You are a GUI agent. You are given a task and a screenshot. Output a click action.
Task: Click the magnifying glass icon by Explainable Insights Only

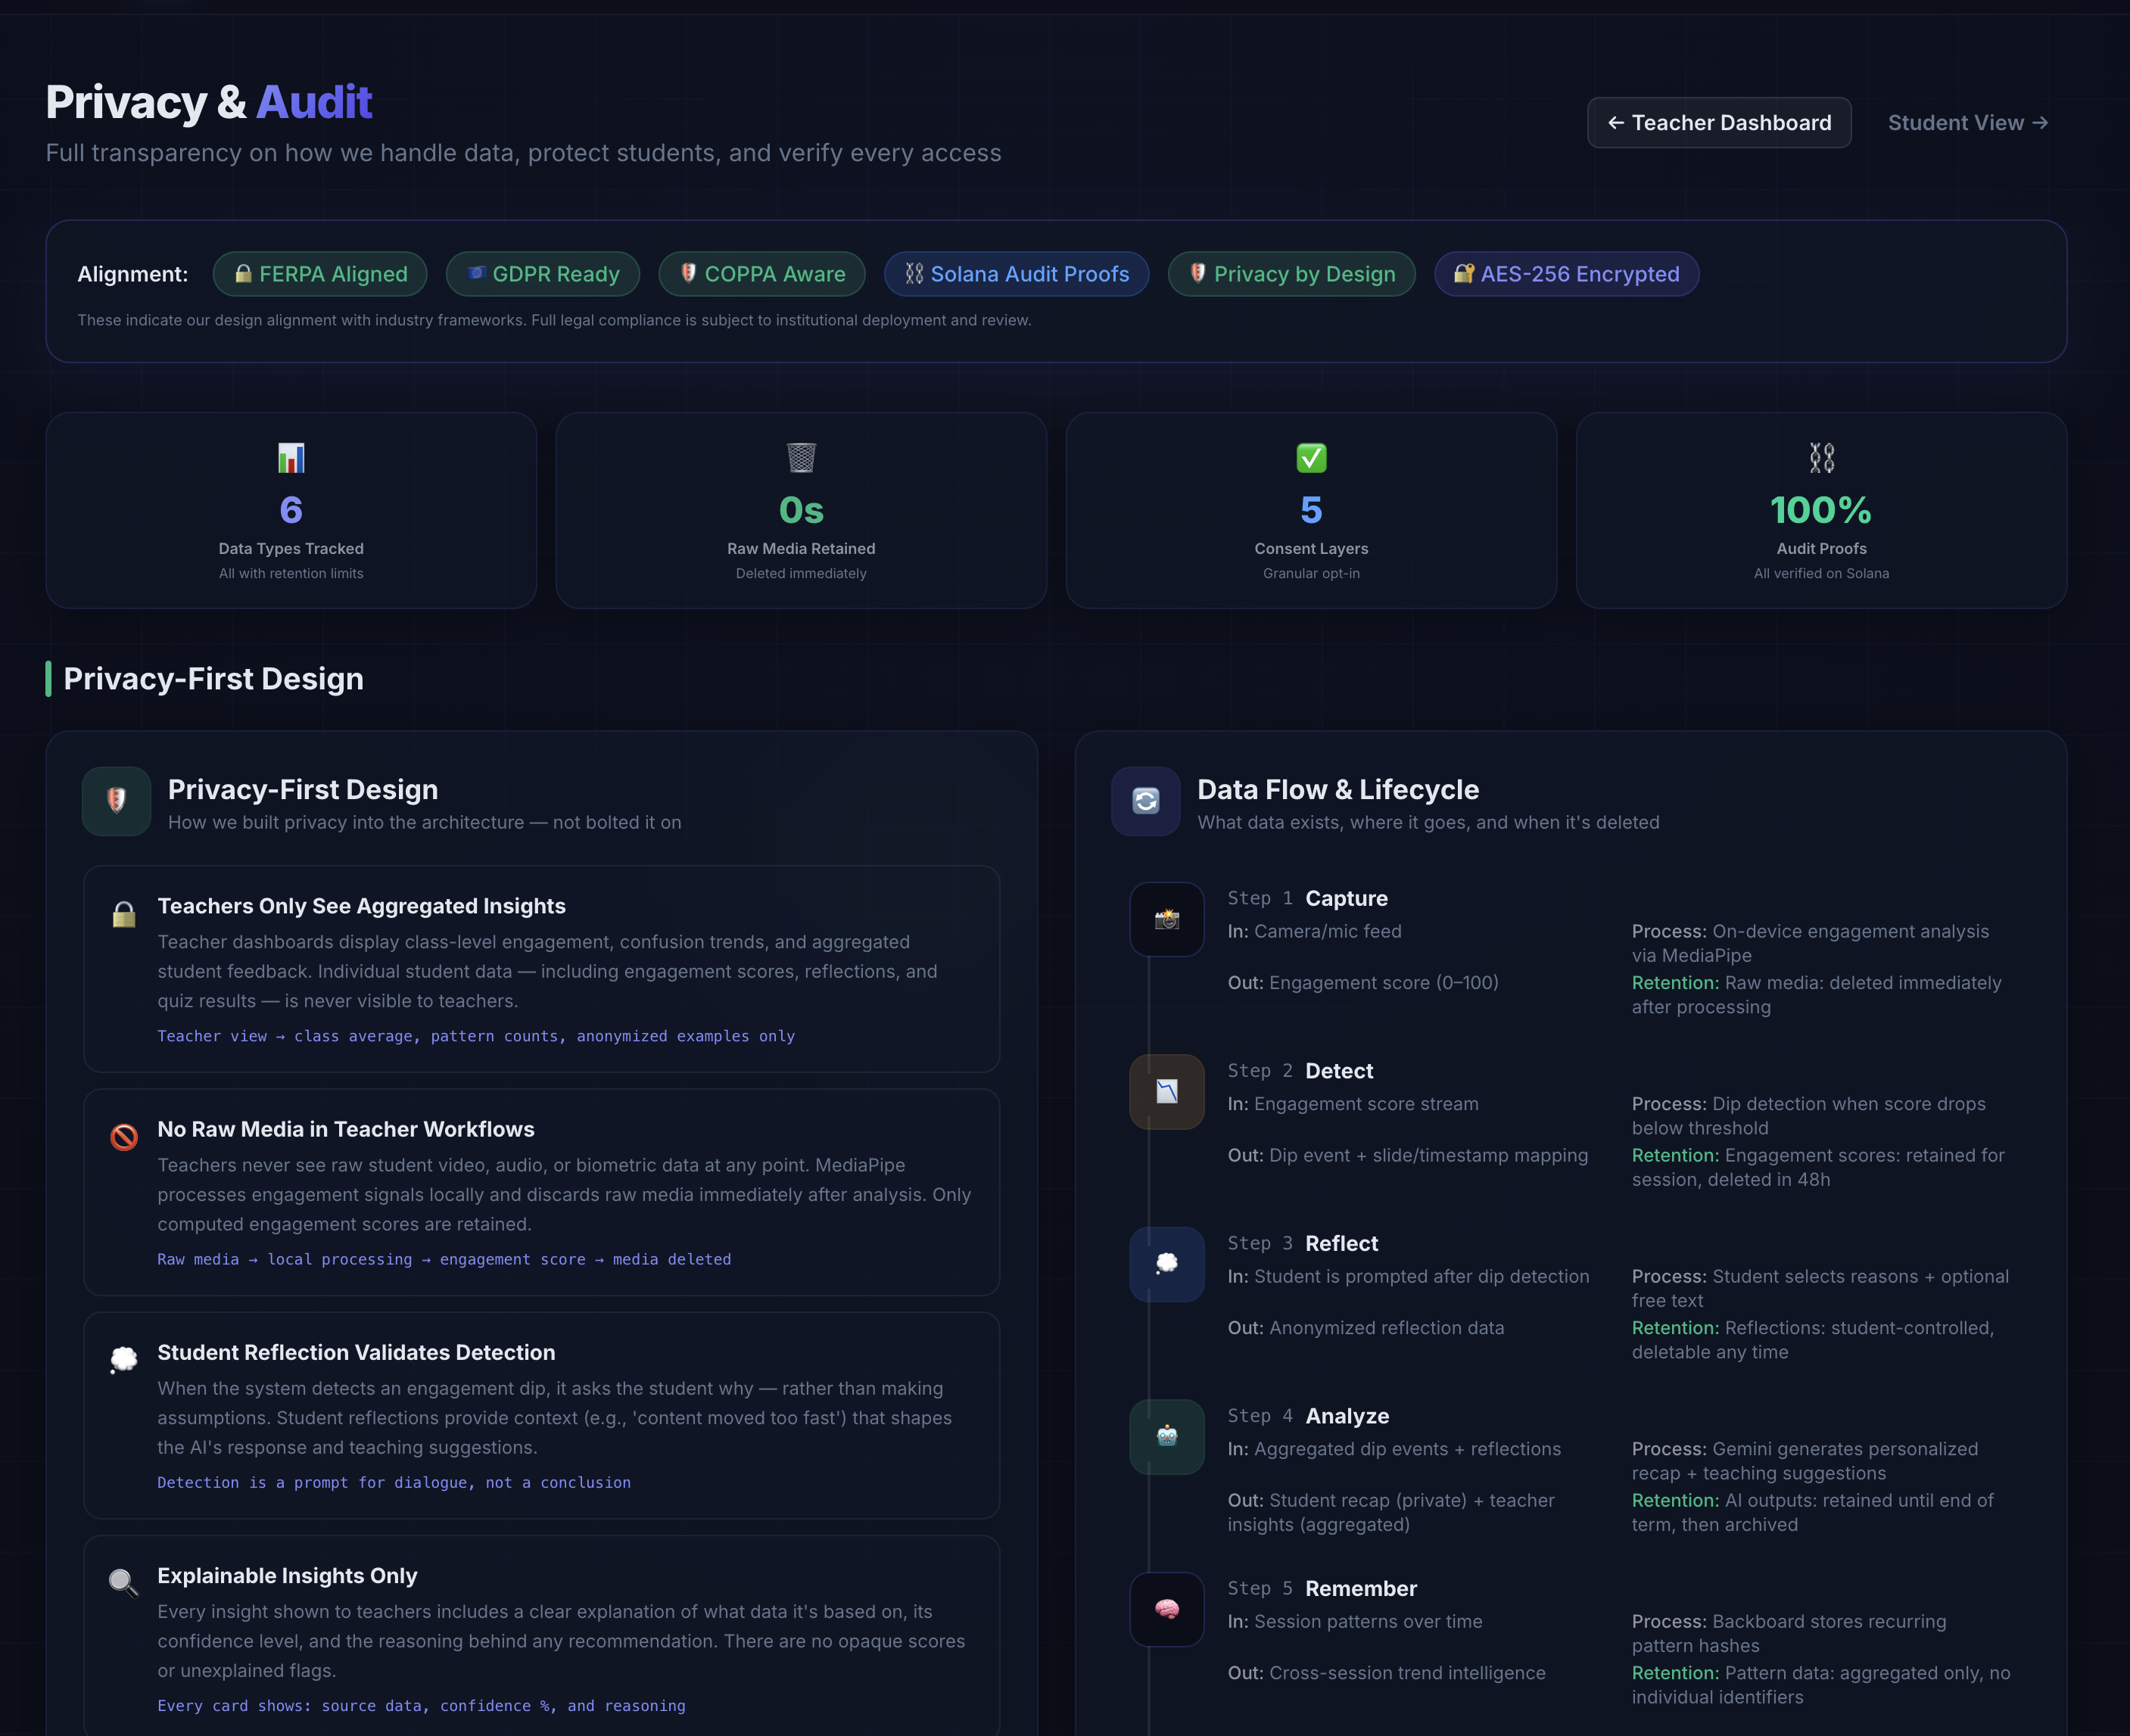[x=124, y=1583]
